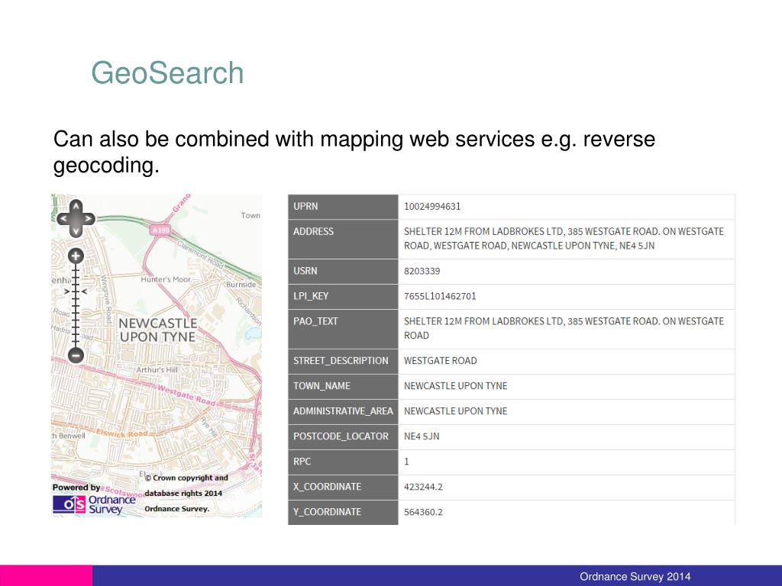Click the RPC header cell
The image size is (782, 586).
343,462
